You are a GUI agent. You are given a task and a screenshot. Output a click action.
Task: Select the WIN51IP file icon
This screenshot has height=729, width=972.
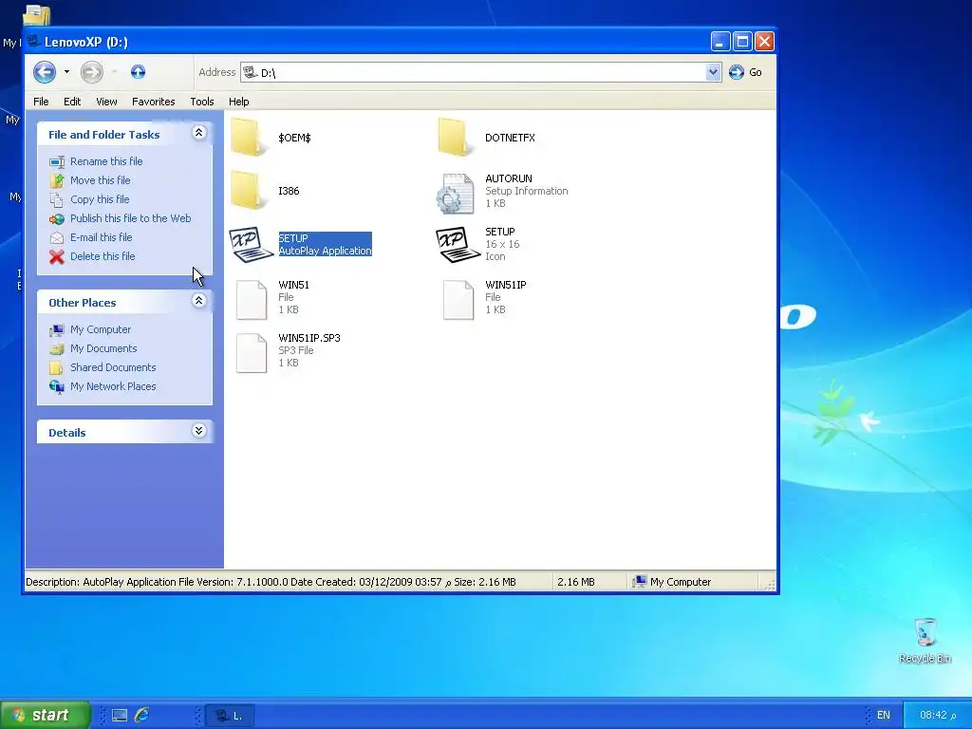(458, 299)
